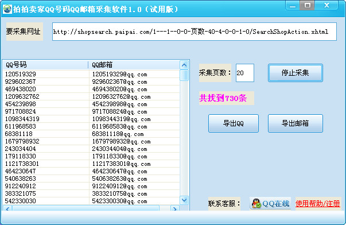Click the 导出邮箱 button
This screenshot has height=225, width=346.
pos(296,123)
